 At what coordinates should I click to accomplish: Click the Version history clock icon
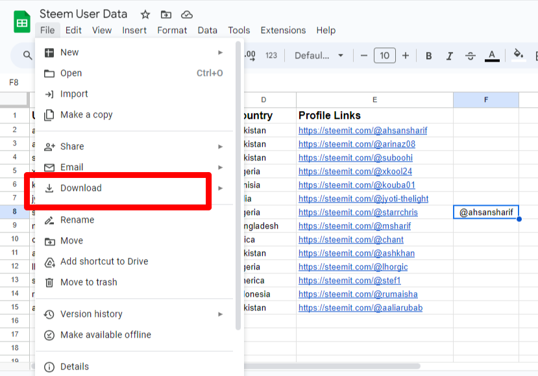(49, 314)
